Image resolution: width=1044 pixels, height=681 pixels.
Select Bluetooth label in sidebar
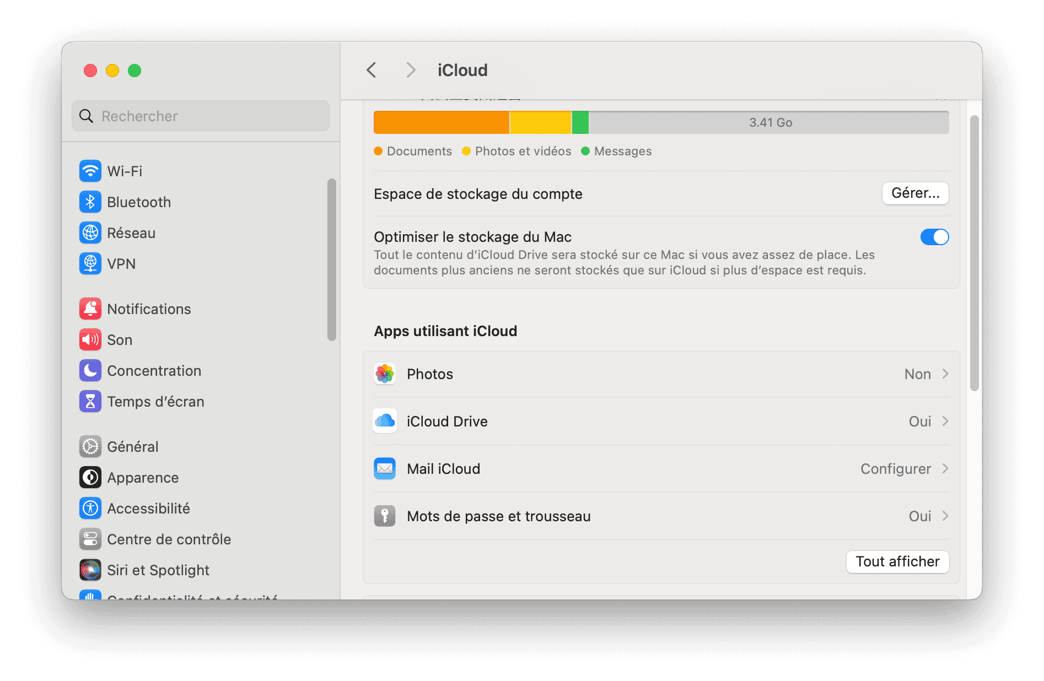139,202
